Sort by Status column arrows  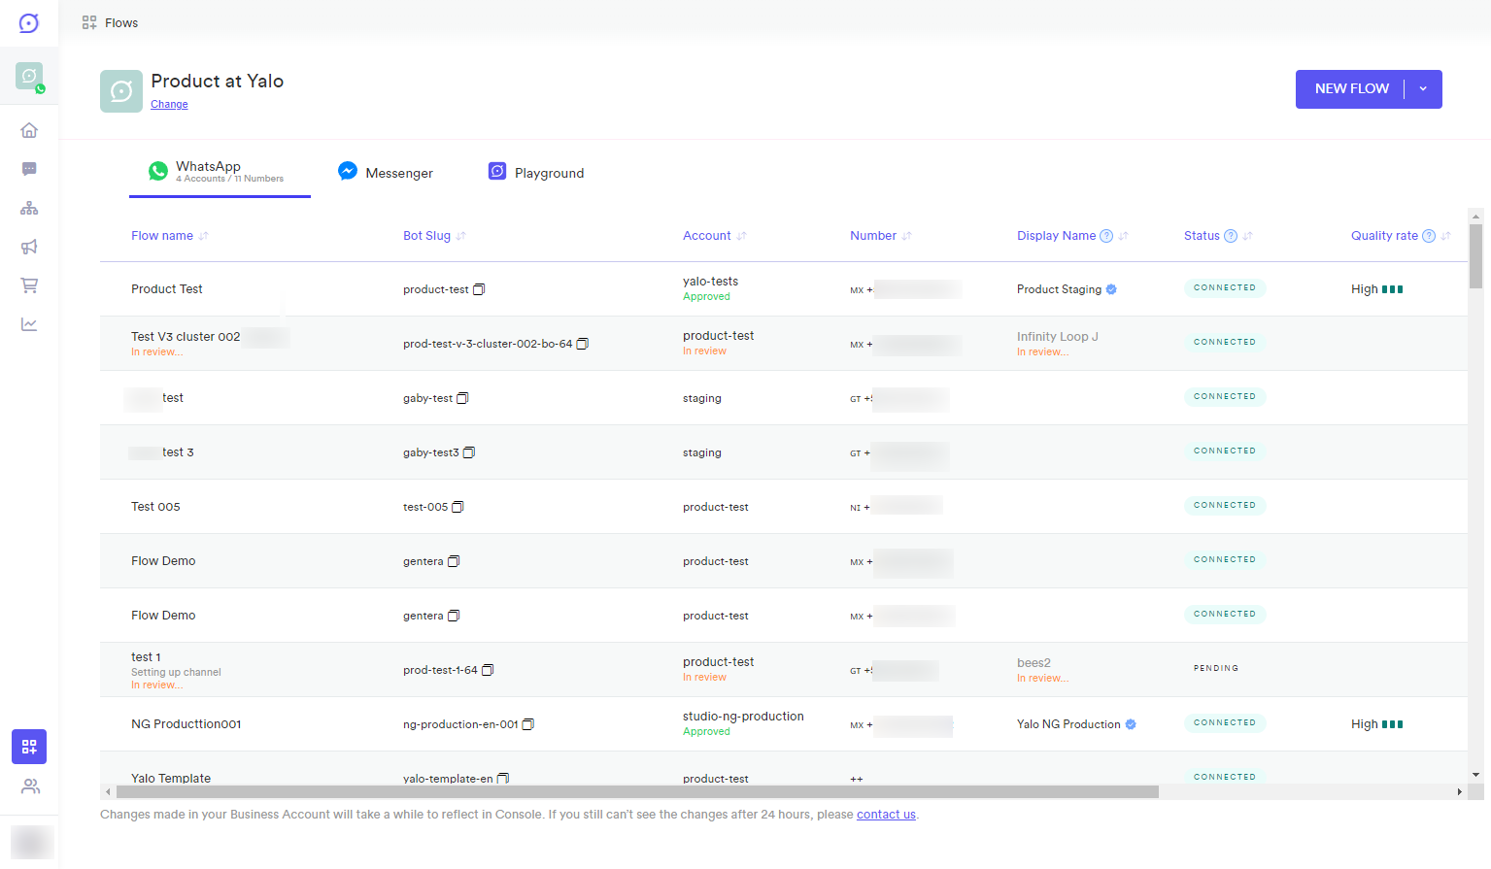coord(1247,236)
